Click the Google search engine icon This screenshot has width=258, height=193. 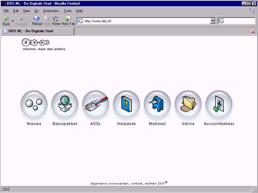tap(221, 21)
